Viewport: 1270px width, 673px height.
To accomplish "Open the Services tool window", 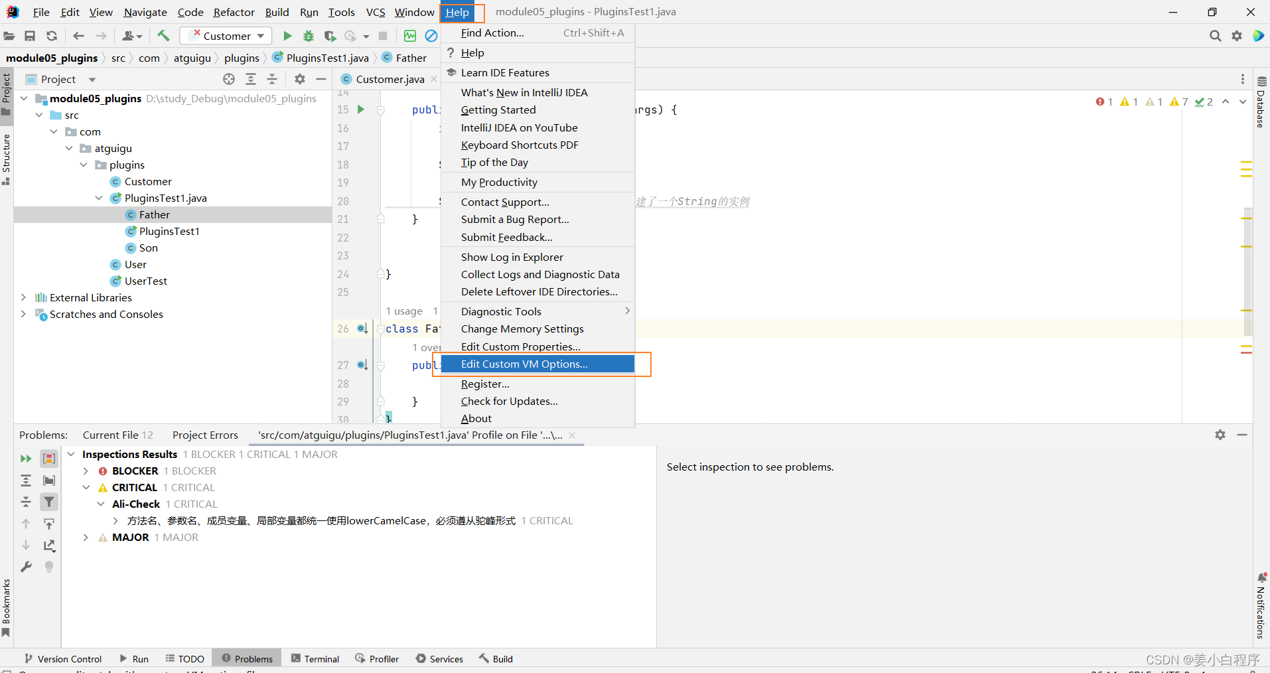I will pos(439,658).
